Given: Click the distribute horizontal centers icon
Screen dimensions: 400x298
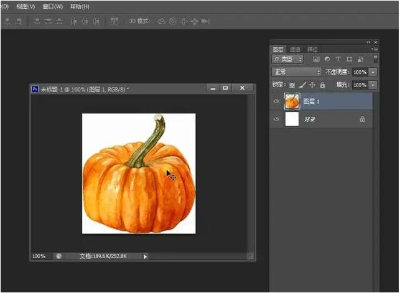Looking at the screenshot, I should tap(85, 21).
